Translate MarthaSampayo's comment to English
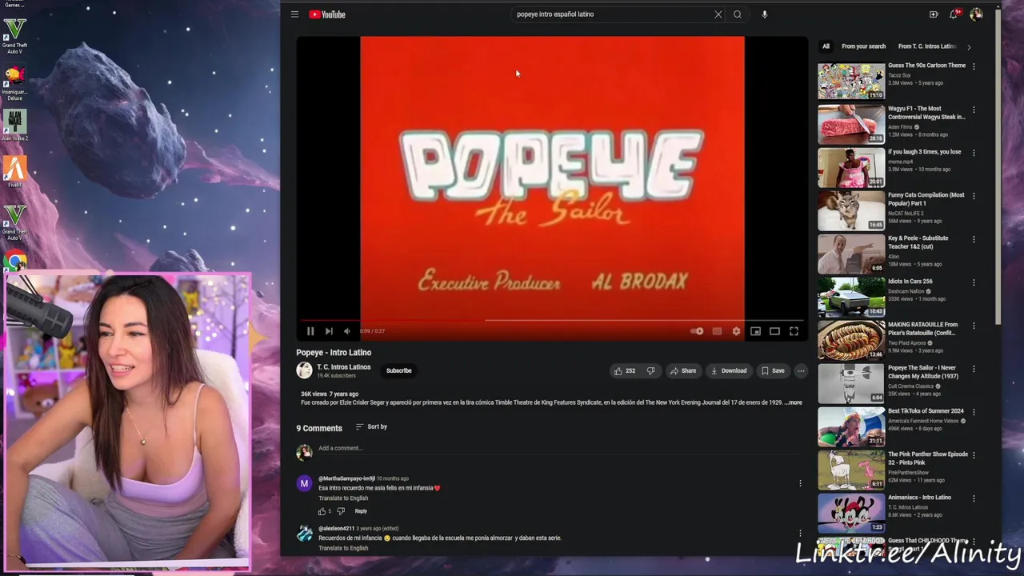The image size is (1024, 576). pos(343,498)
